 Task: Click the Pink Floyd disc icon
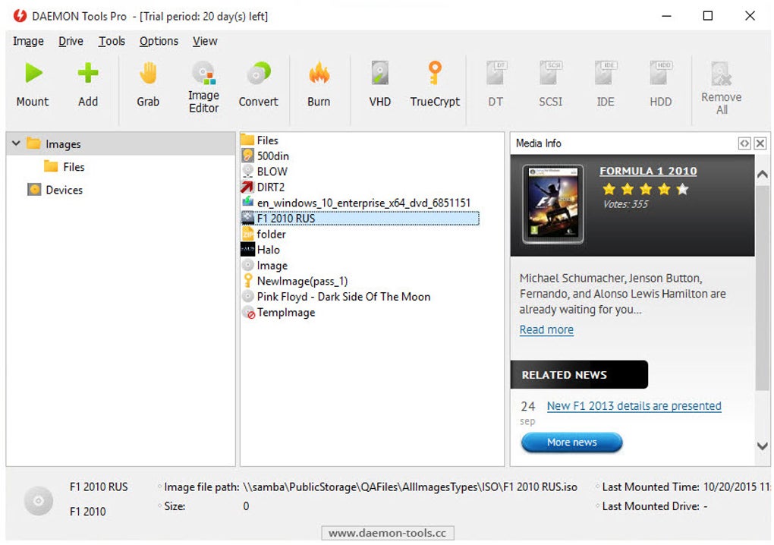pyautogui.click(x=248, y=296)
